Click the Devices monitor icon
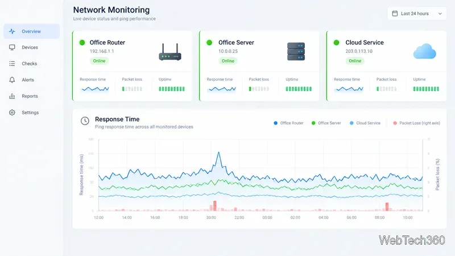 point(12,47)
